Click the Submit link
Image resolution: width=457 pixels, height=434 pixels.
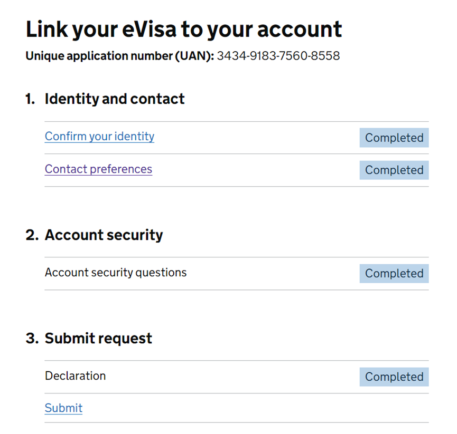pos(63,408)
